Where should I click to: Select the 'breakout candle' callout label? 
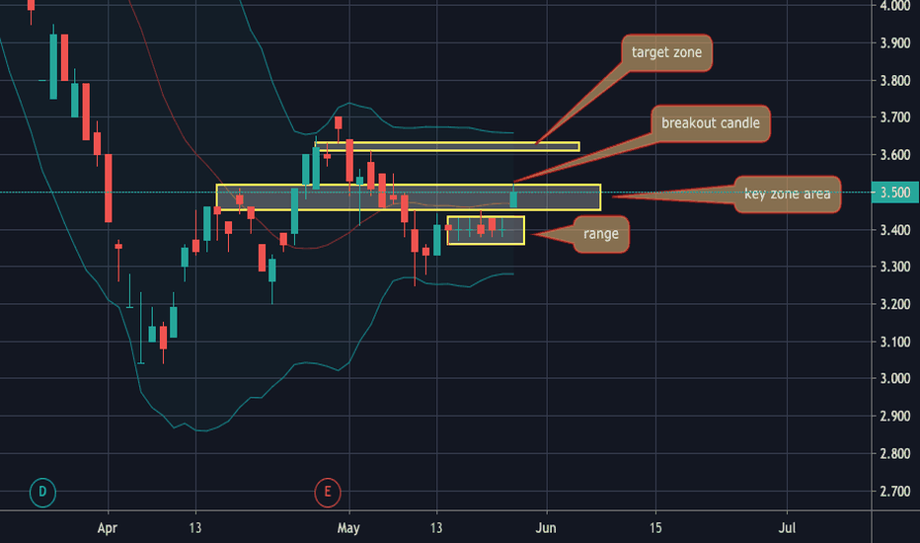(711, 123)
